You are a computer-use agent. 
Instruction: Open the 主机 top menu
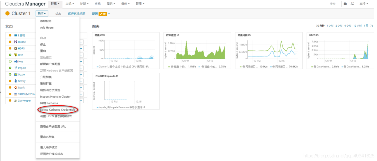(70, 4)
